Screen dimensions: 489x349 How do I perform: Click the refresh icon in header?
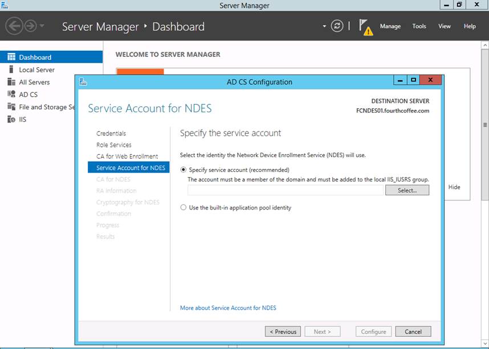(x=337, y=26)
